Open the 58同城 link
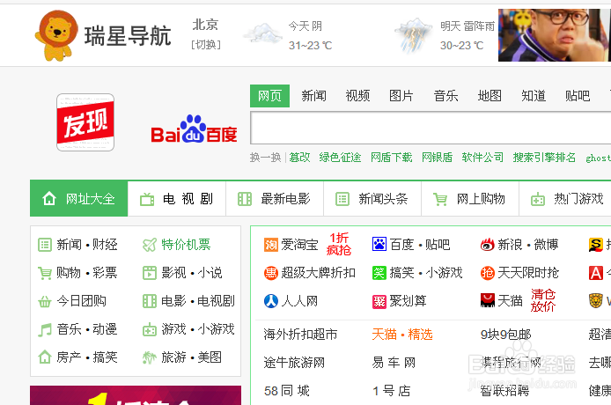 [x=287, y=391]
